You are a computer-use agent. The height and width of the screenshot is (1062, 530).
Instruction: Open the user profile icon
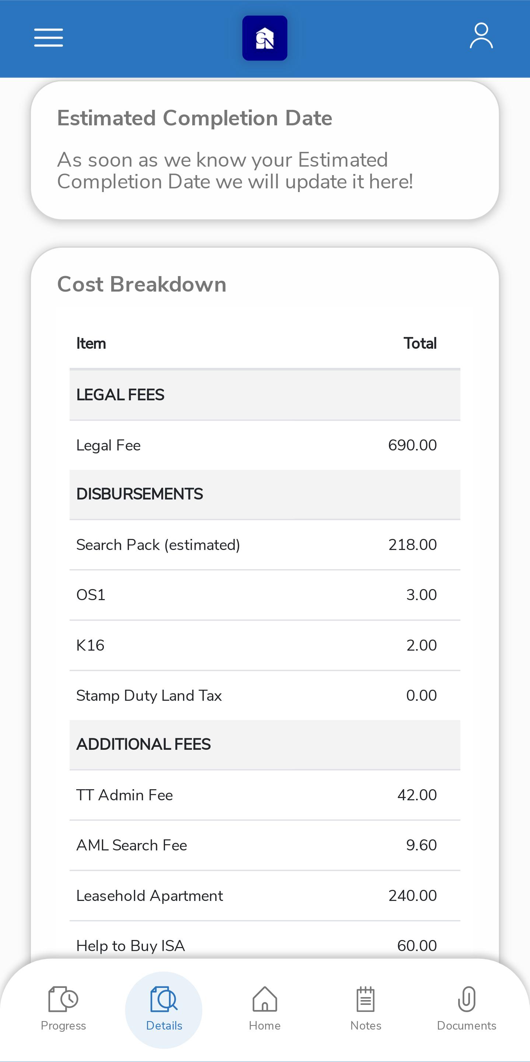click(481, 36)
